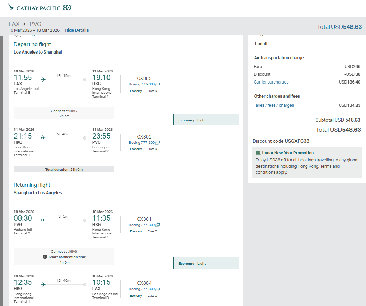This screenshot has width=366, height=306.
Task: Click the Total USD548.63 in top header
Action: [x=339, y=27]
